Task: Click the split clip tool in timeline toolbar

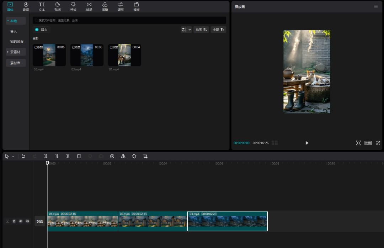Action: 46,156
